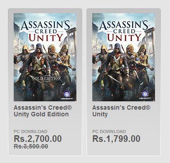This screenshot has height=163, width=170.
Task: Click the CREED text on standard edition cover
Action: [124, 31]
